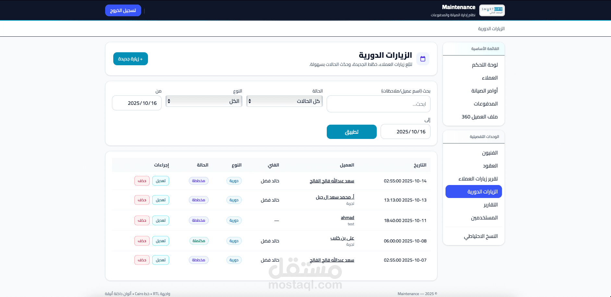Screen dimensions: 611x297
Task: Click تعديل for the 2025-10-08 visit
Action: tap(161, 241)
